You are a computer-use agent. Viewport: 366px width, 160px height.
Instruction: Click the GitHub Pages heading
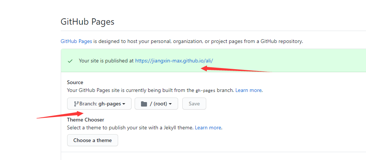pyautogui.click(x=87, y=22)
